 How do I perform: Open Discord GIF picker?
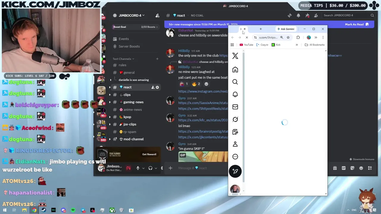tap(343, 168)
